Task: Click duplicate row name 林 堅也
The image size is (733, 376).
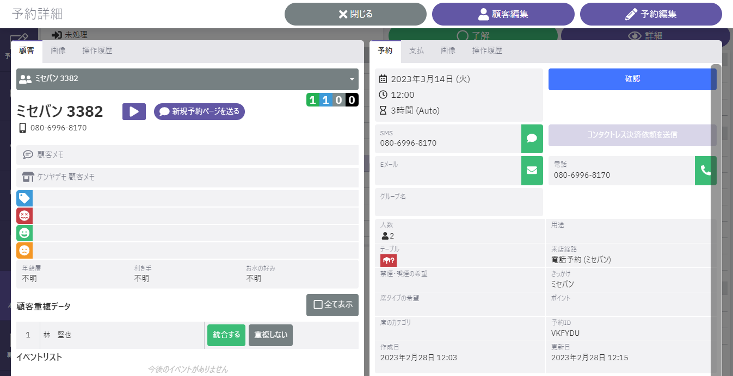Action: [x=57, y=335]
